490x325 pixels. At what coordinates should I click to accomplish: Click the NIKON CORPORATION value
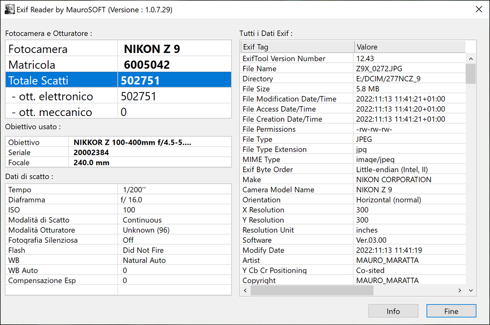(393, 180)
